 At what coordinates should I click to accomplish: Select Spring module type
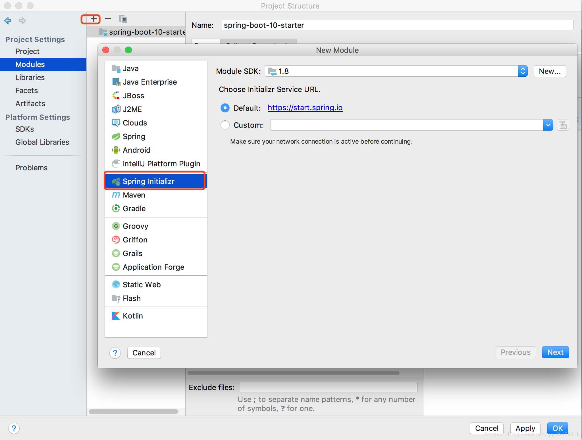pyautogui.click(x=156, y=137)
